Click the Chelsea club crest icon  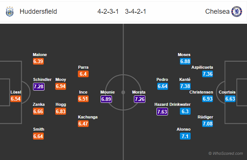237,12
